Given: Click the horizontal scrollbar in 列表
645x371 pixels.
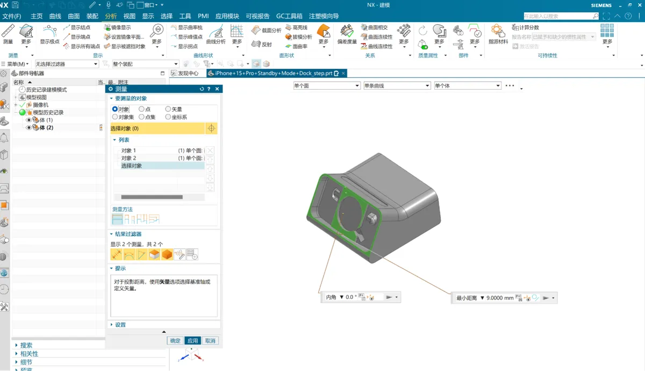Looking at the screenshot, I should (152, 197).
